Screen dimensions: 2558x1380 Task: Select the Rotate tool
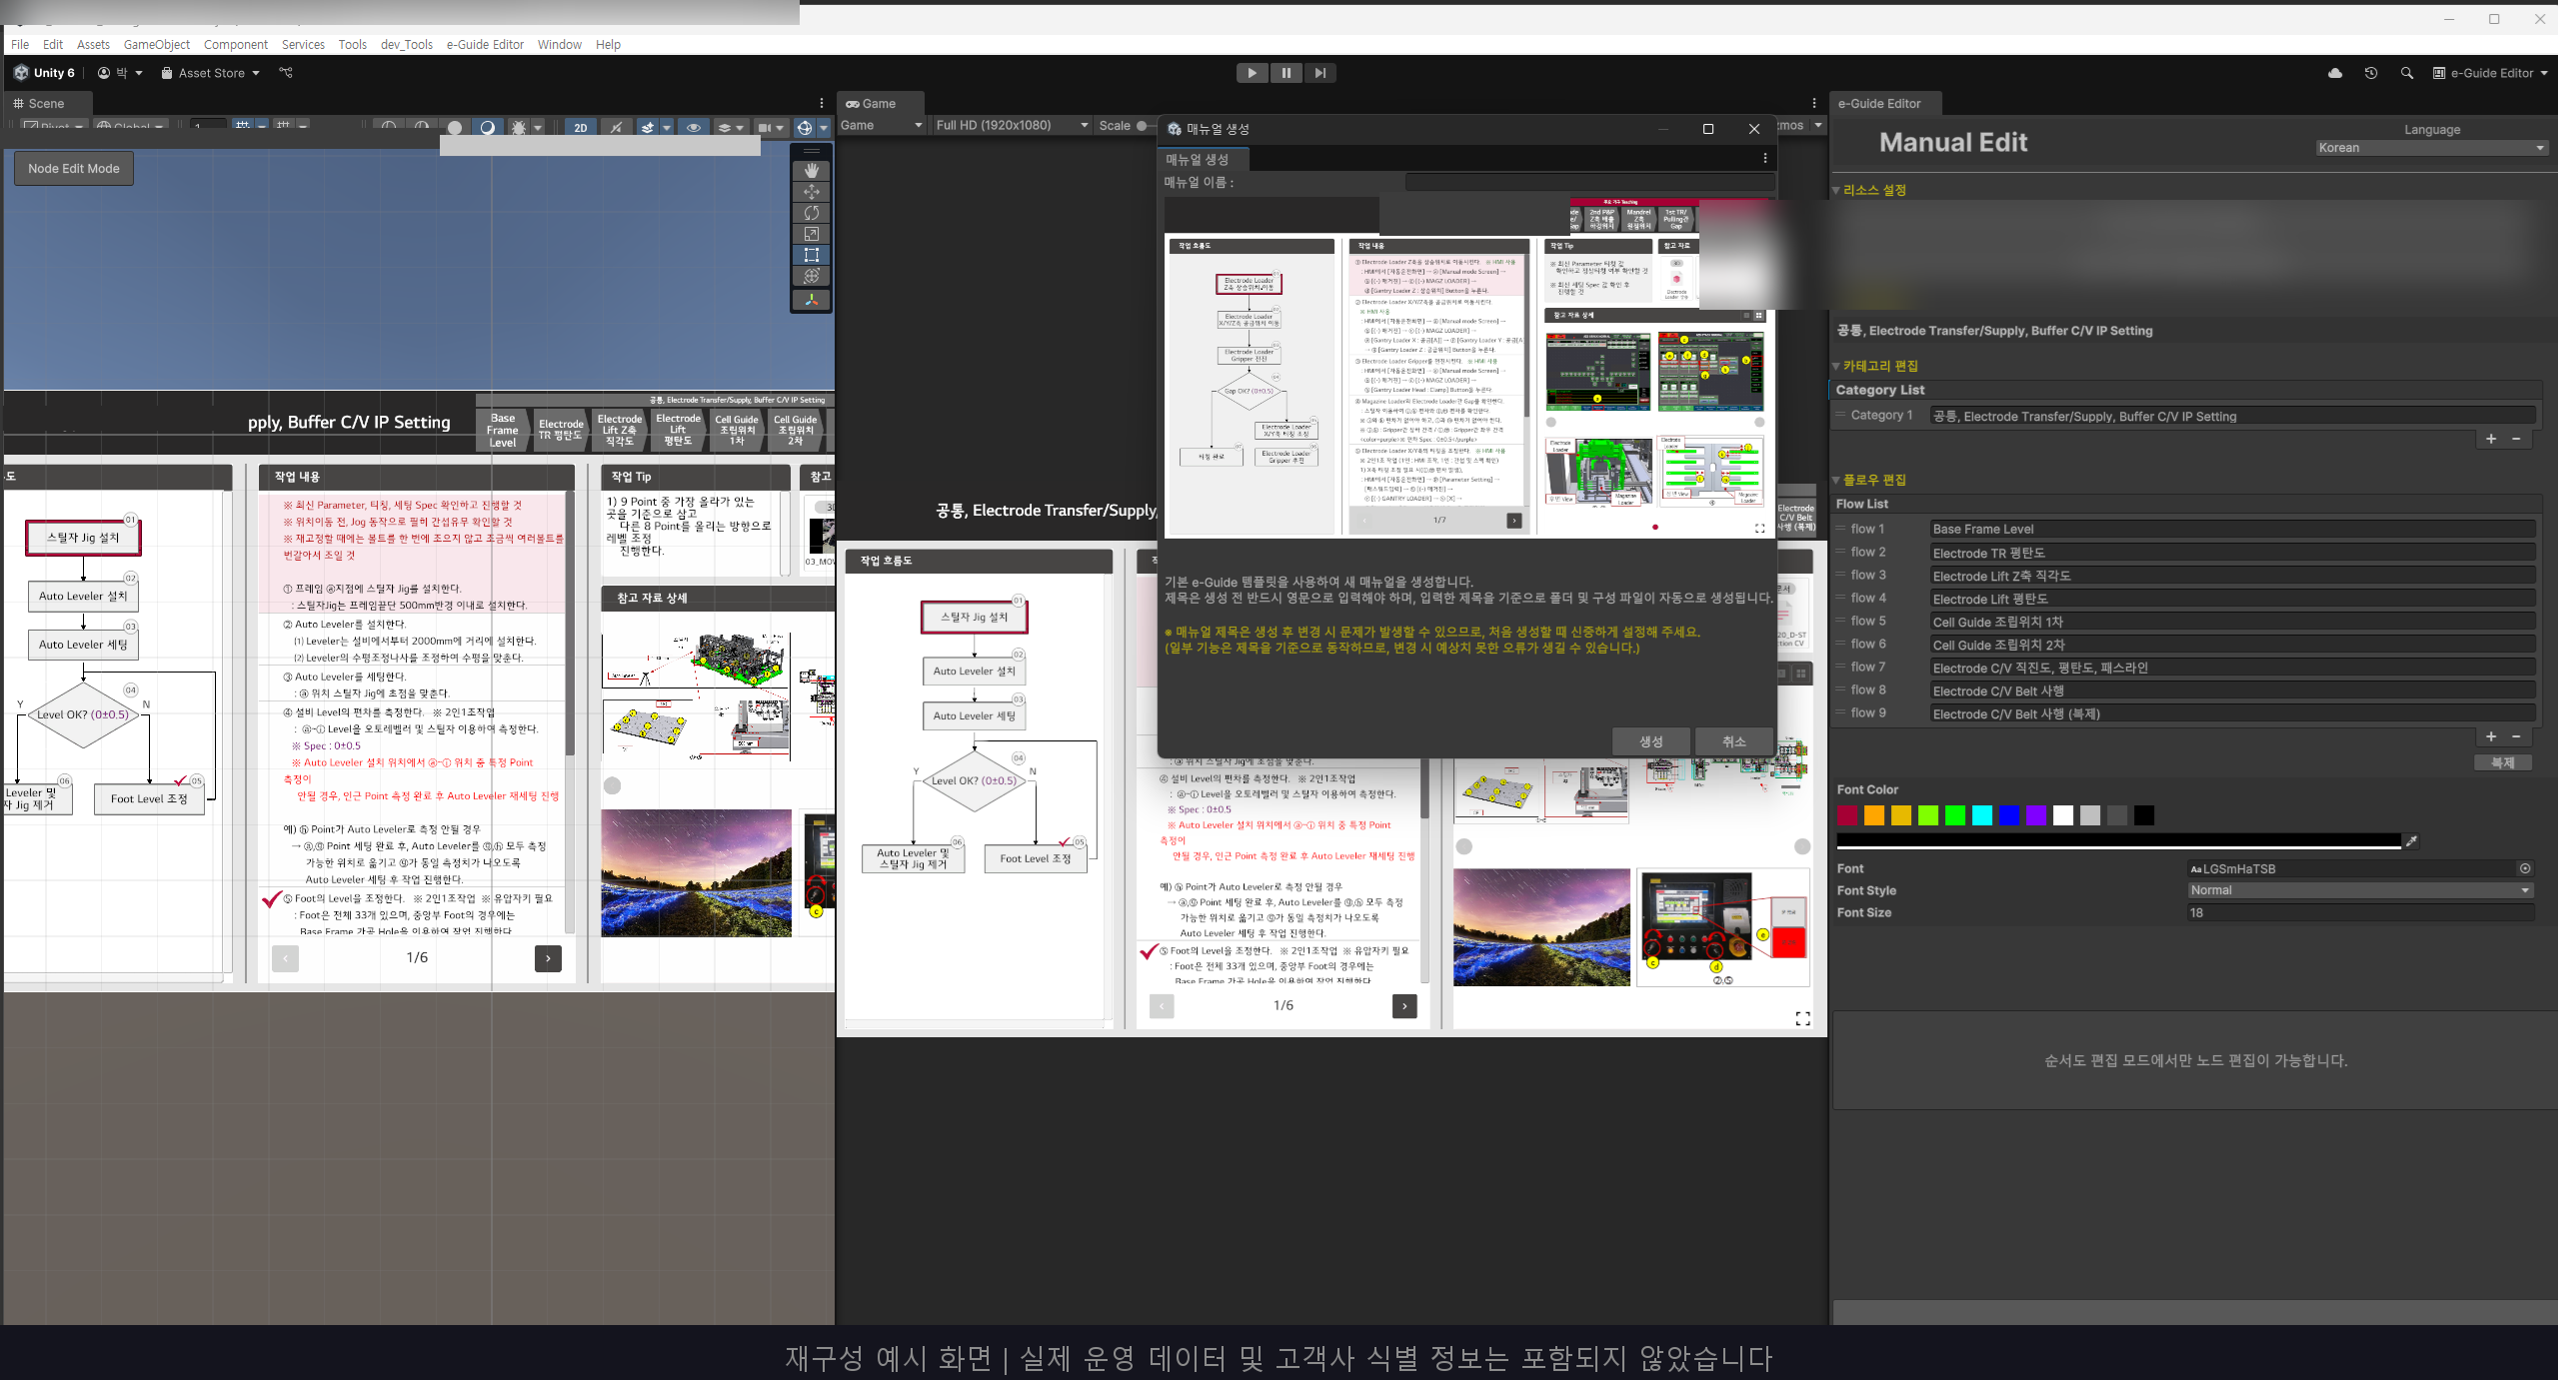[812, 213]
